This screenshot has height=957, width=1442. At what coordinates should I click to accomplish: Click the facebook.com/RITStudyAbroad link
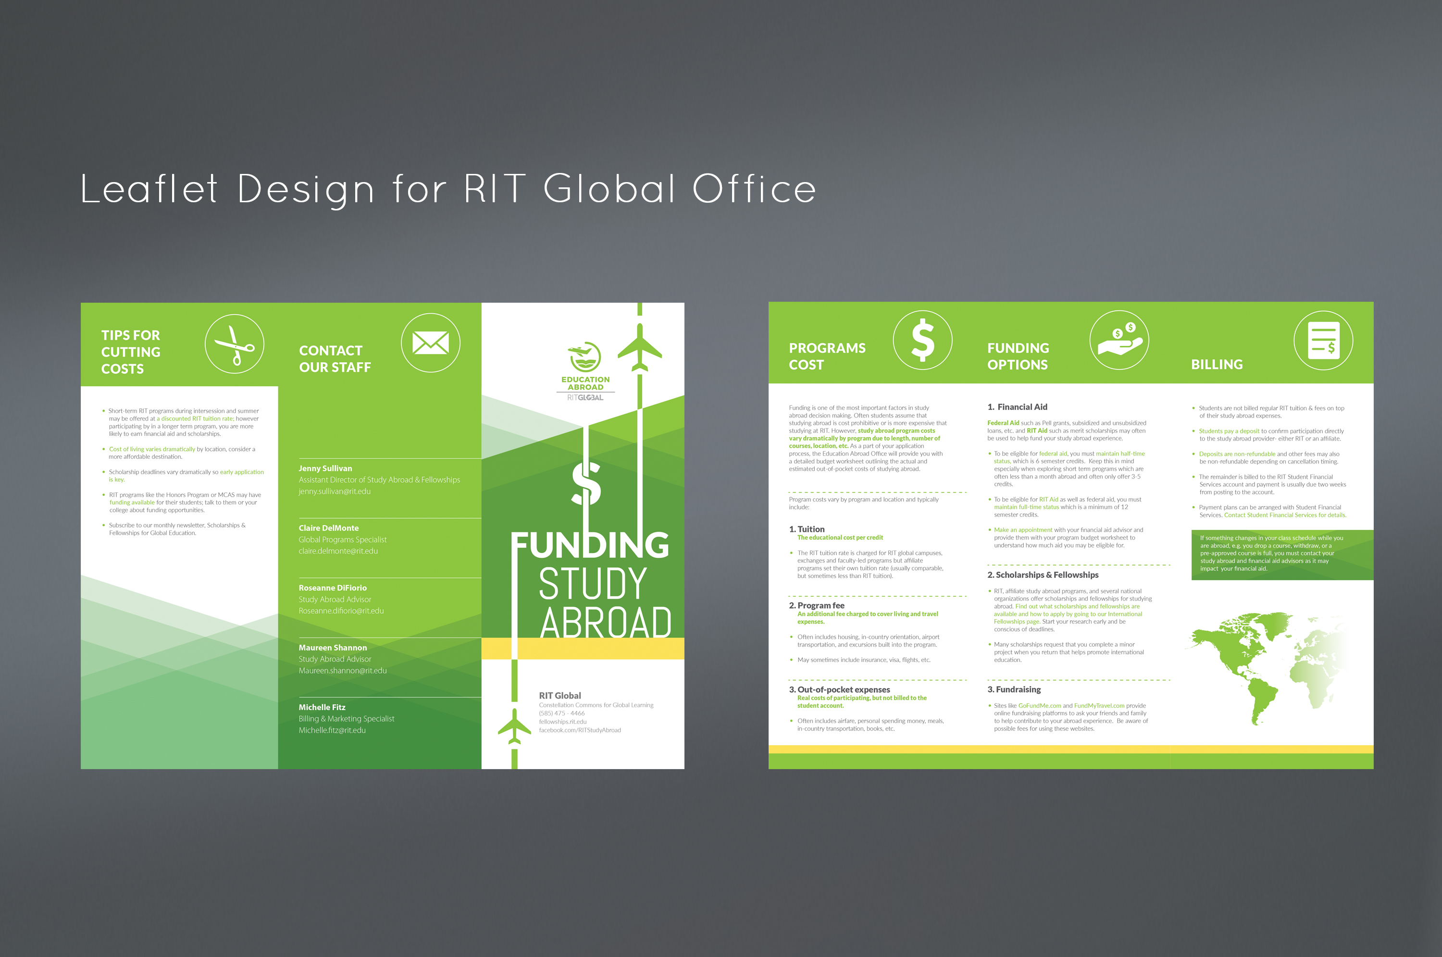pos(579,730)
